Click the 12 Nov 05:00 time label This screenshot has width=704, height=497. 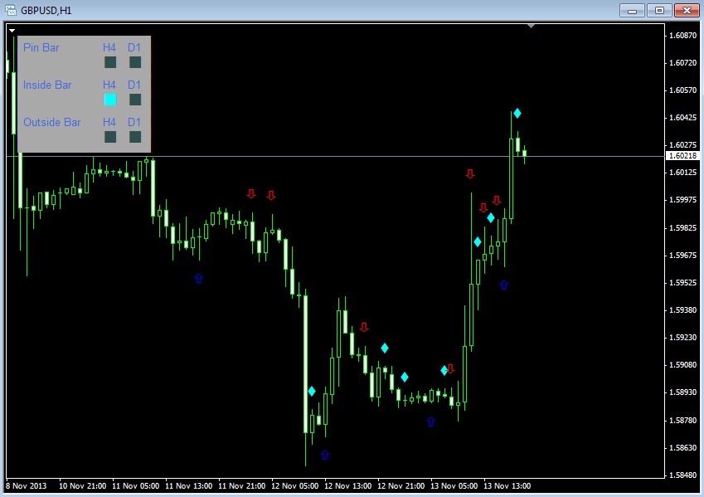point(294,485)
